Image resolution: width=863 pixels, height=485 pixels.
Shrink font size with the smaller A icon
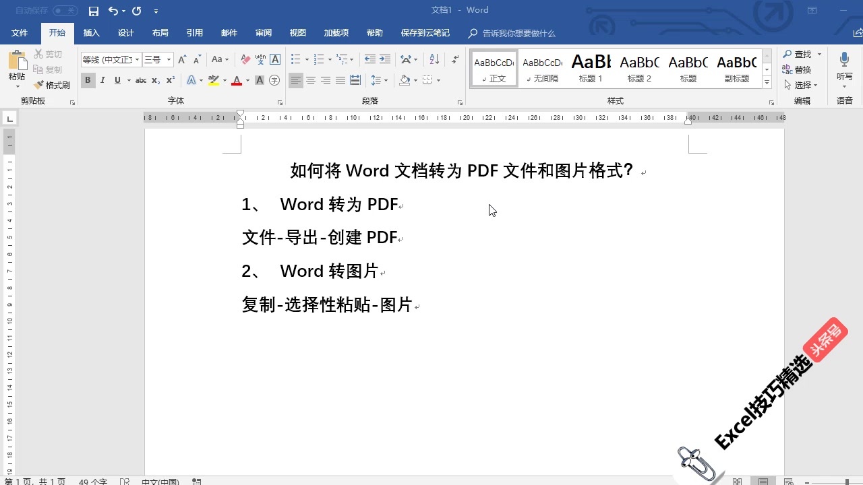pyautogui.click(x=196, y=60)
